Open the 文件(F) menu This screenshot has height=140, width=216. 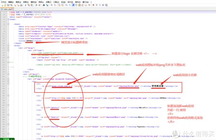pos(4,2)
